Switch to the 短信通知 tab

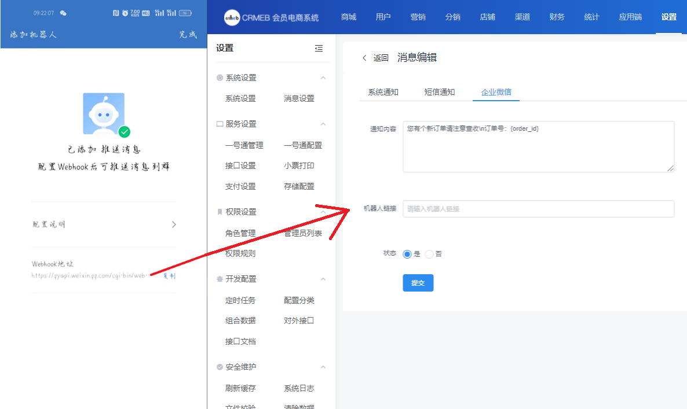point(439,92)
